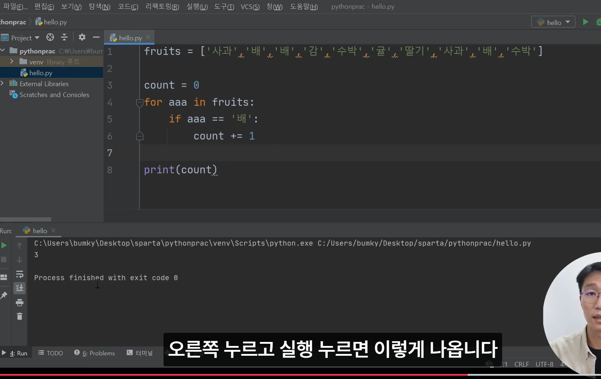Screen dimensions: 601x379
Task: Open the hello run configuration dropdown
Action: coord(553,22)
